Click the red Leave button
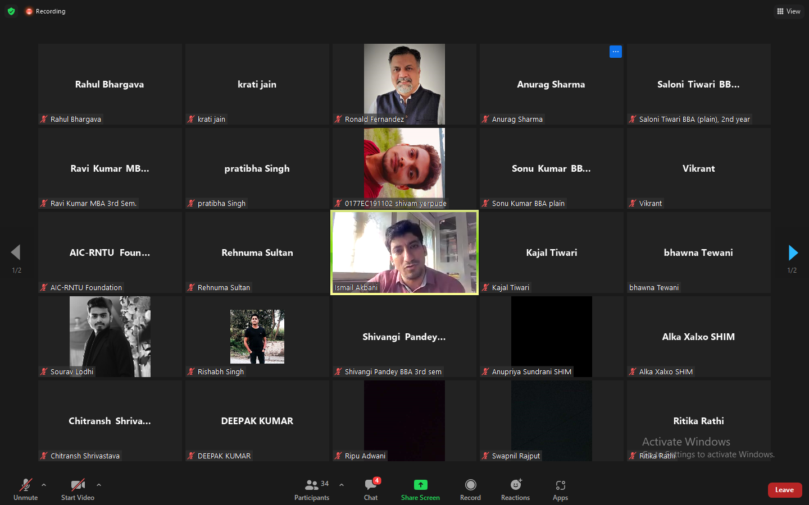The width and height of the screenshot is (809, 505). click(x=784, y=490)
